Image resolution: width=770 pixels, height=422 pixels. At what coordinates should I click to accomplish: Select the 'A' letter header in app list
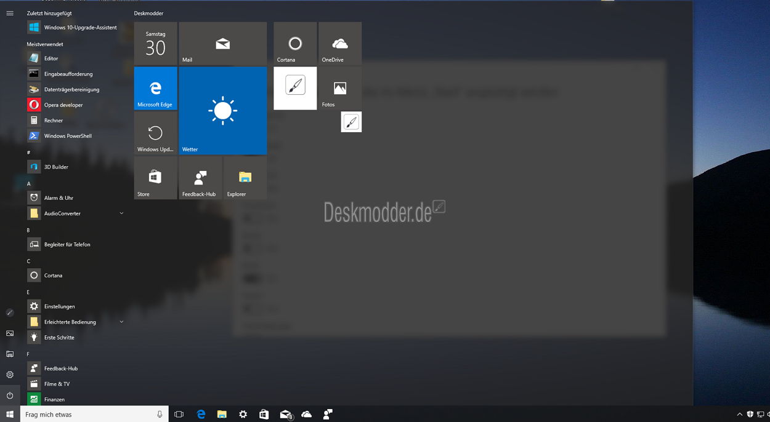(28, 183)
